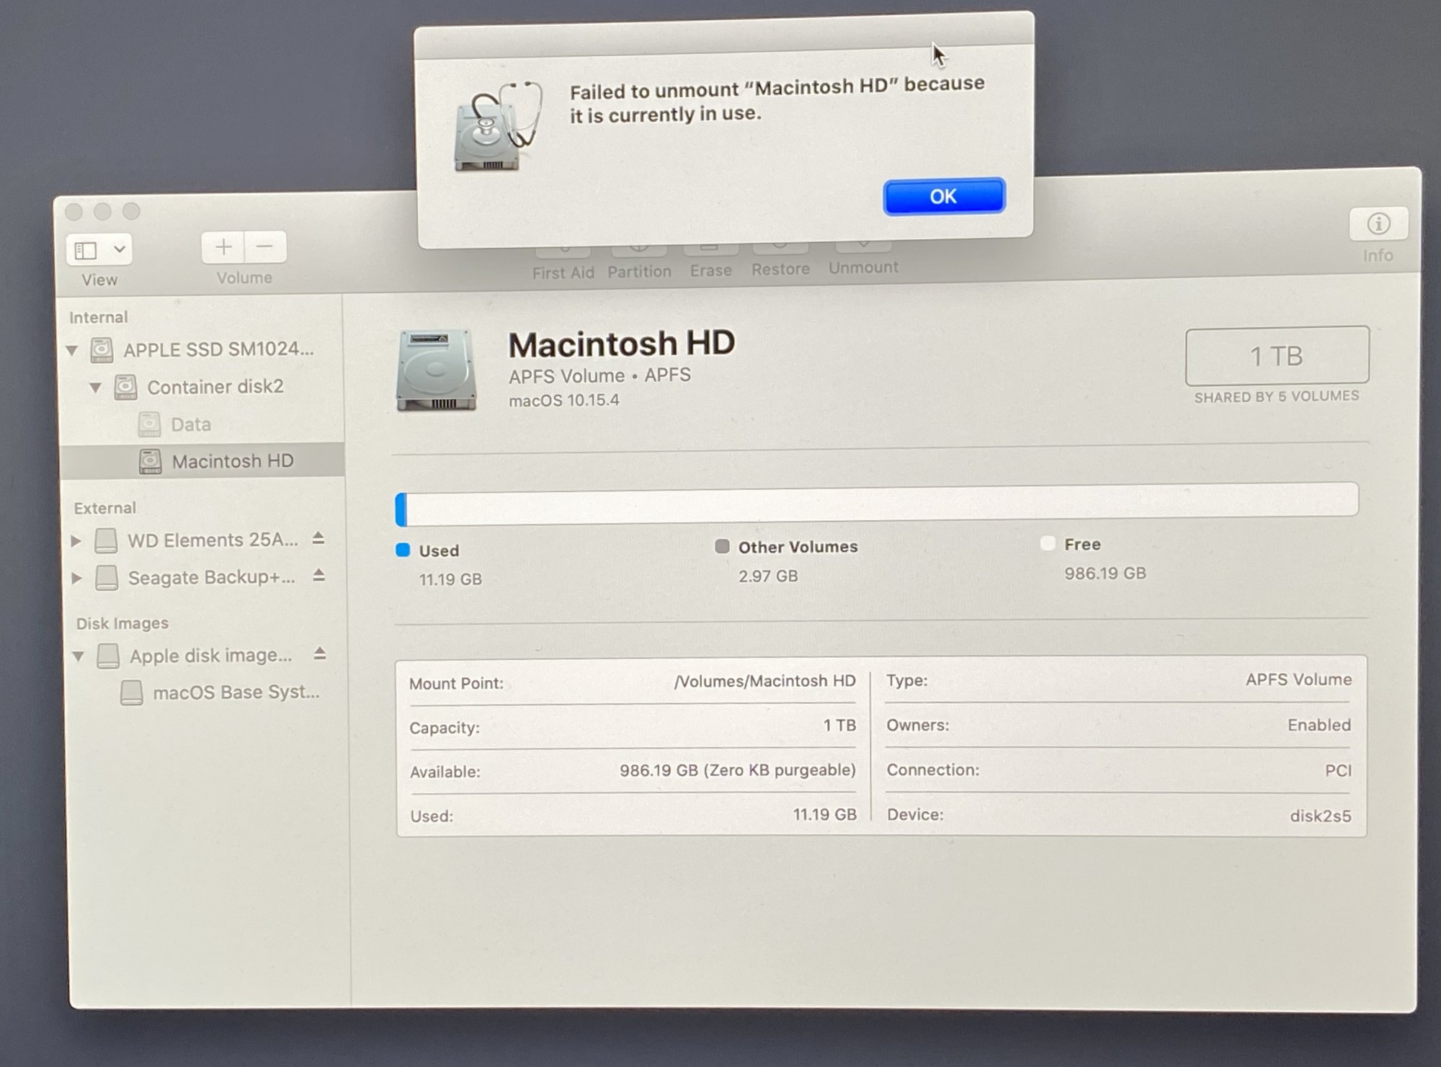This screenshot has width=1441, height=1067.
Task: Click the 2.97 GB Other Volumes value
Action: pos(768,576)
